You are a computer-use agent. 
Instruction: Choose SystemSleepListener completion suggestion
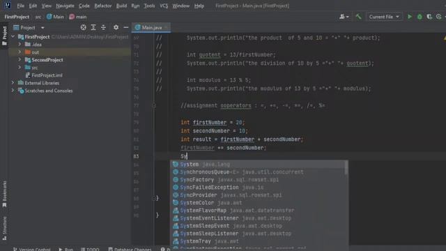[x=257, y=234]
